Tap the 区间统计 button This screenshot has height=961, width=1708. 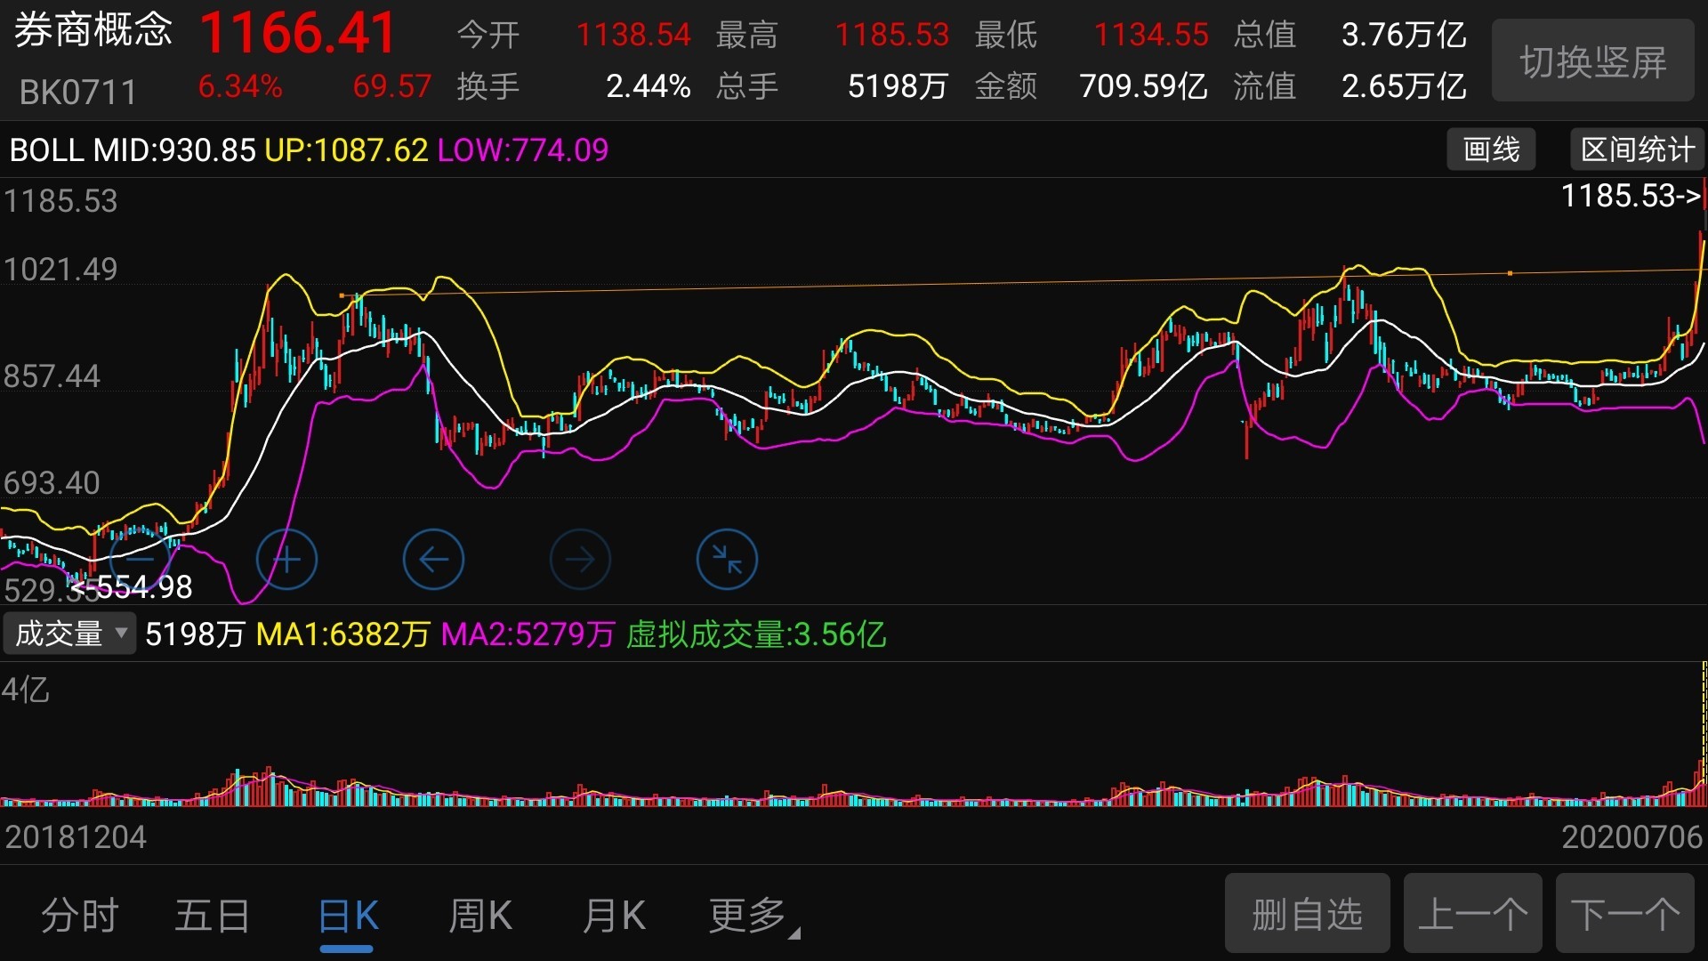(x=1637, y=149)
